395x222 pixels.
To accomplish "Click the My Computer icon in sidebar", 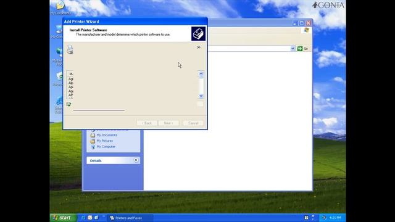I will [x=93, y=147].
